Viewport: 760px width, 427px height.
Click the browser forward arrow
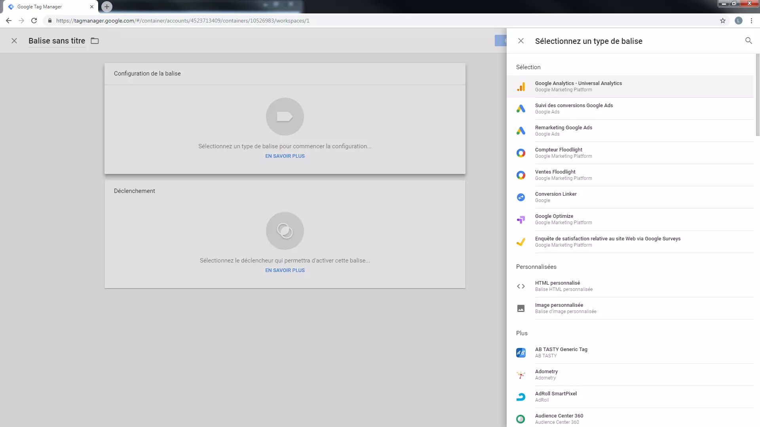pos(21,21)
